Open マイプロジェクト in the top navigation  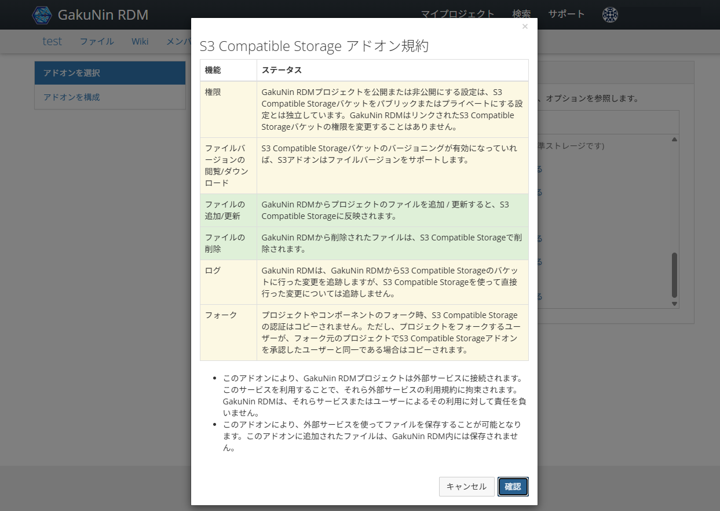(x=458, y=14)
